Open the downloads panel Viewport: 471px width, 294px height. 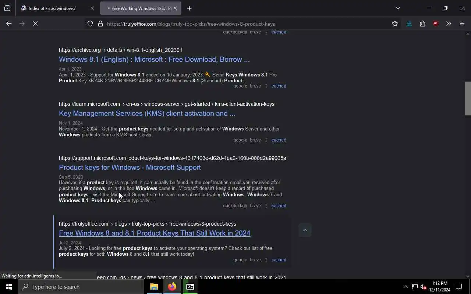pyautogui.click(x=409, y=24)
